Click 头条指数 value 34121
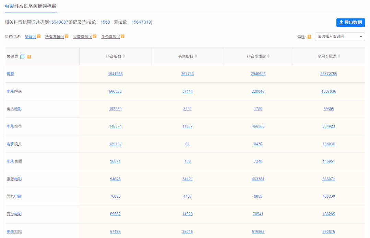 (187, 179)
